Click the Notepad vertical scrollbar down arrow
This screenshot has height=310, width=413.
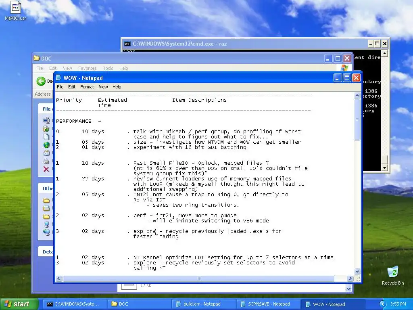357,271
